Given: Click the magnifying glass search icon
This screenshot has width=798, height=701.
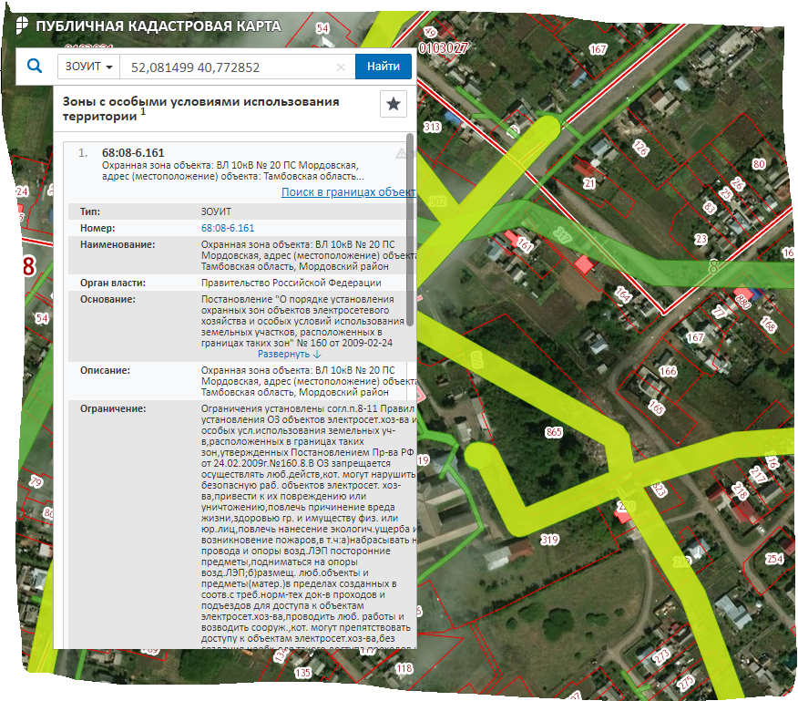Looking at the screenshot, I should (x=35, y=67).
